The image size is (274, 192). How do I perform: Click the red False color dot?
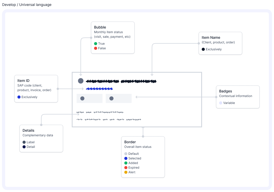pyautogui.click(x=96, y=48)
